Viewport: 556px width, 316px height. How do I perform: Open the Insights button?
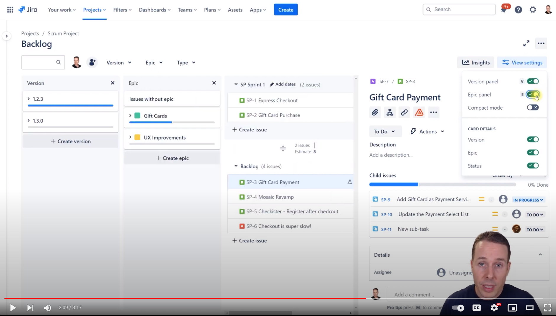coord(476,62)
